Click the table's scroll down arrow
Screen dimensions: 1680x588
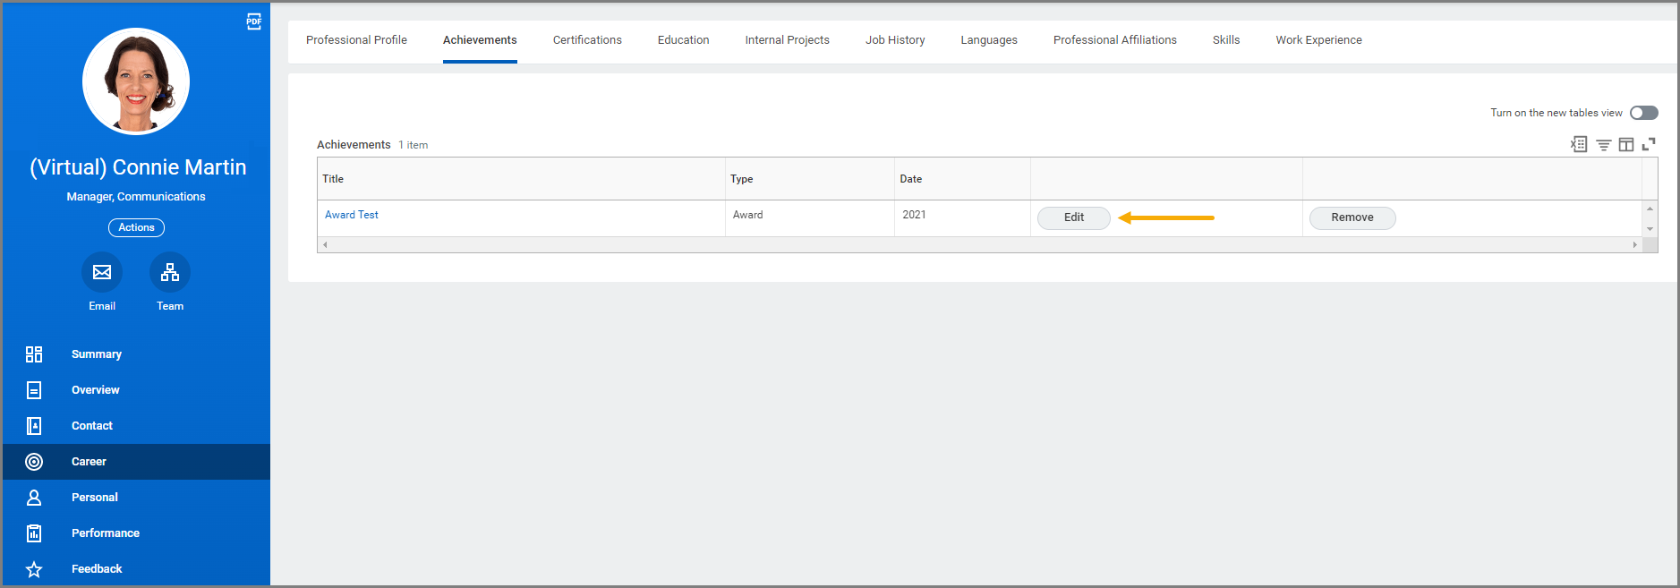1650,229
